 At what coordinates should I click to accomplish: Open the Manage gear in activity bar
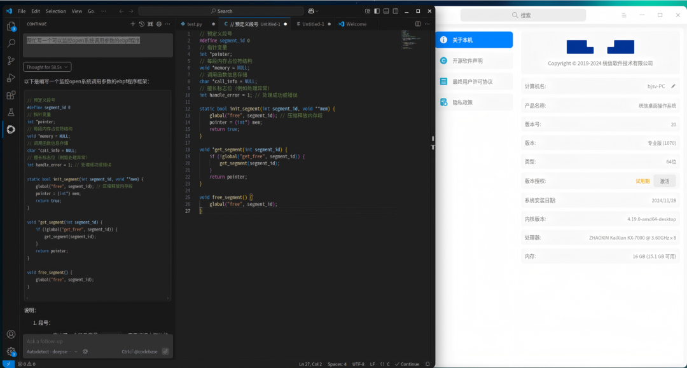click(11, 351)
